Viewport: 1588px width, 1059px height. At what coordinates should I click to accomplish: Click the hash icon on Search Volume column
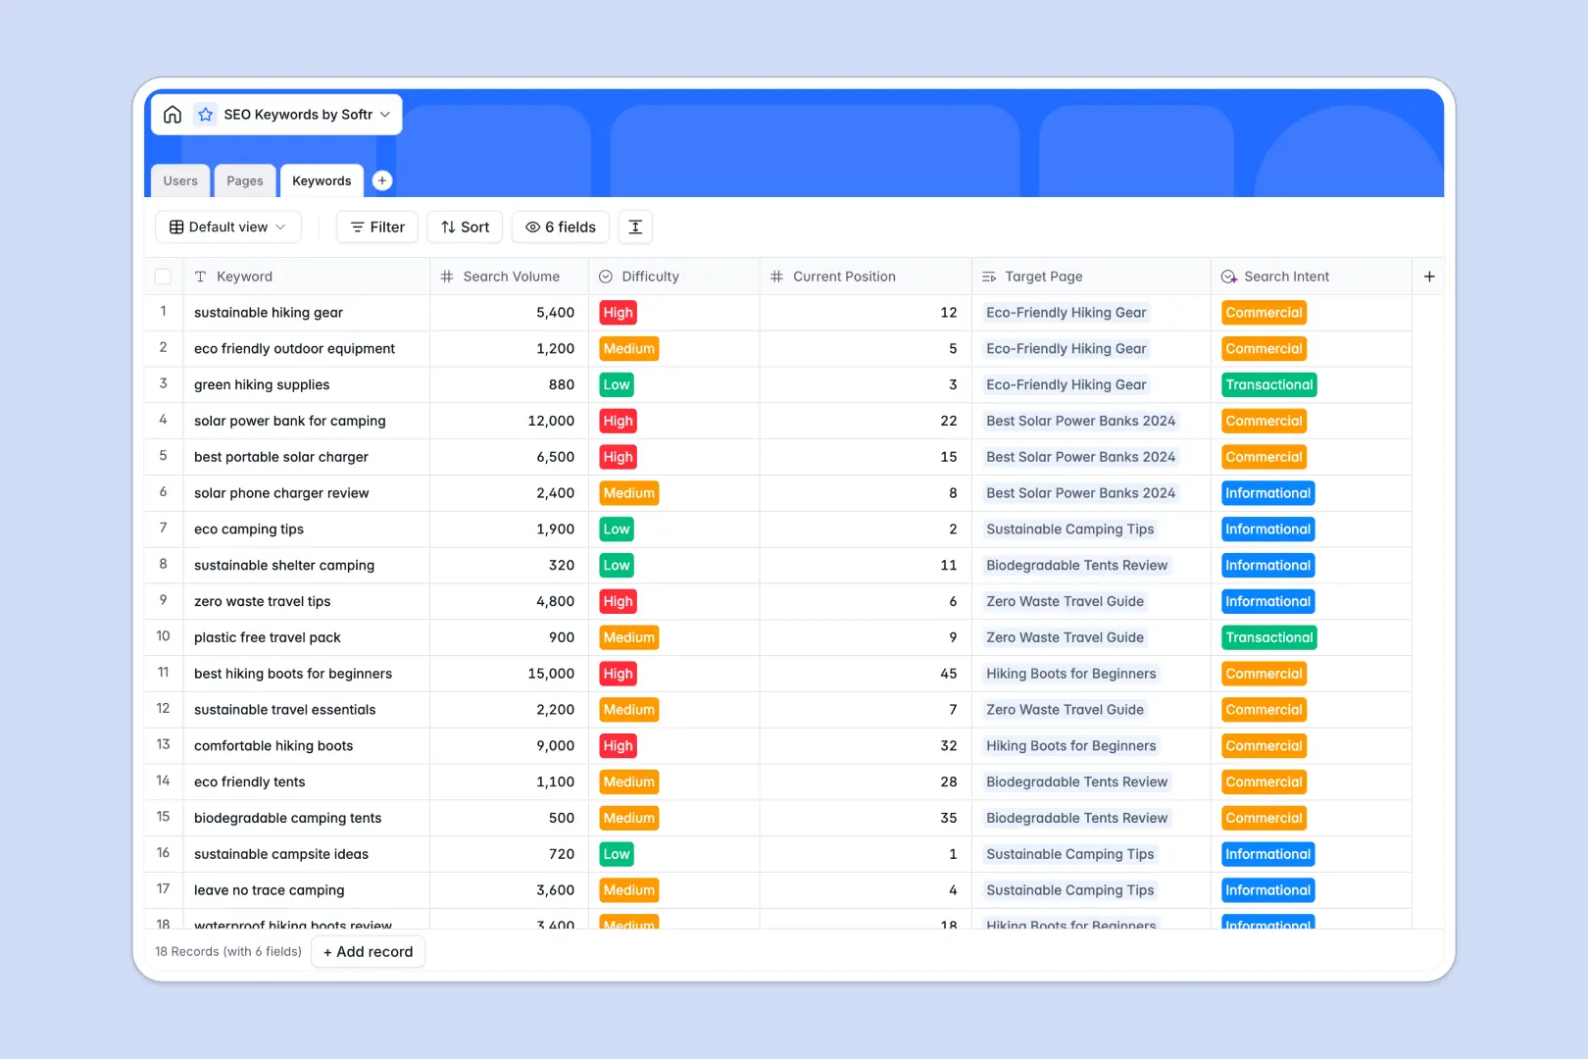click(446, 276)
